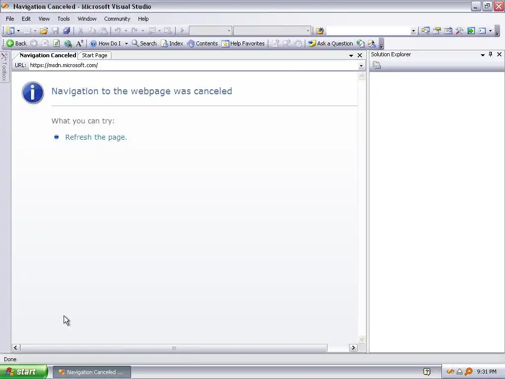Toggle the Solution Explorer auto-hide pin
Image resolution: width=505 pixels, height=379 pixels.
point(491,54)
